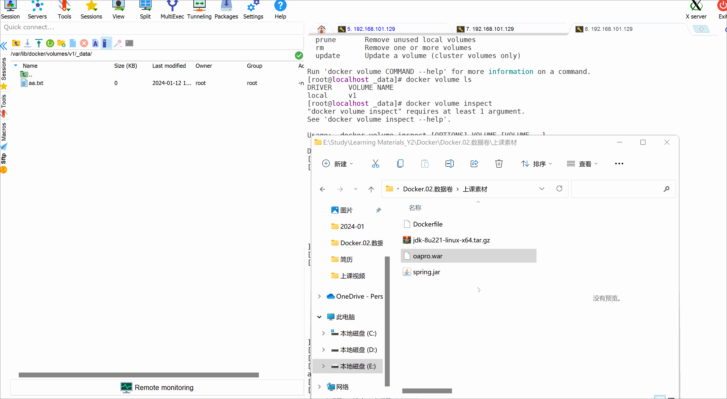727x399 pixels.
Task: Open remote terminal via console icon
Action: pos(129,43)
